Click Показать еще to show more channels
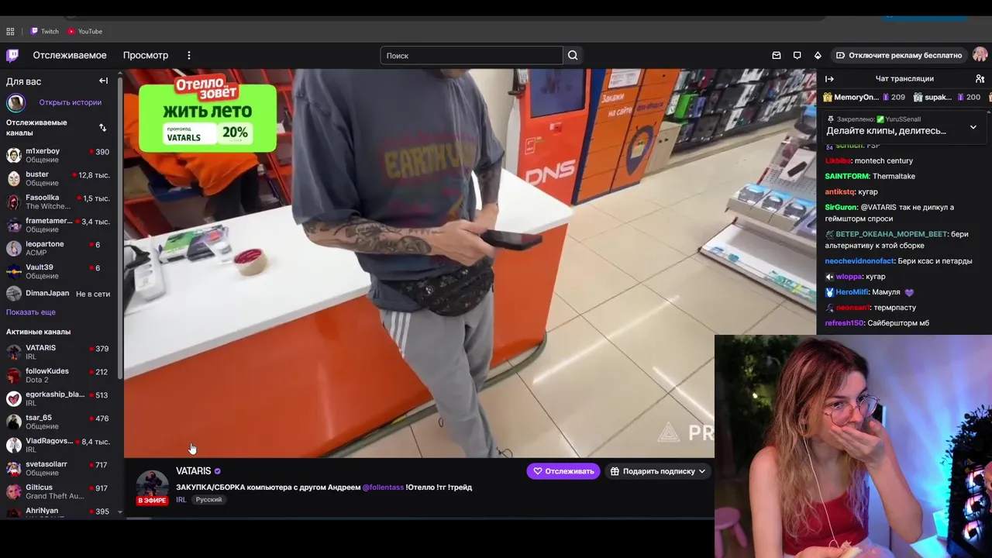The height and width of the screenshot is (558, 992). pyautogui.click(x=31, y=312)
